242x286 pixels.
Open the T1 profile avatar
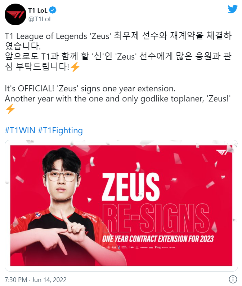tap(15, 14)
